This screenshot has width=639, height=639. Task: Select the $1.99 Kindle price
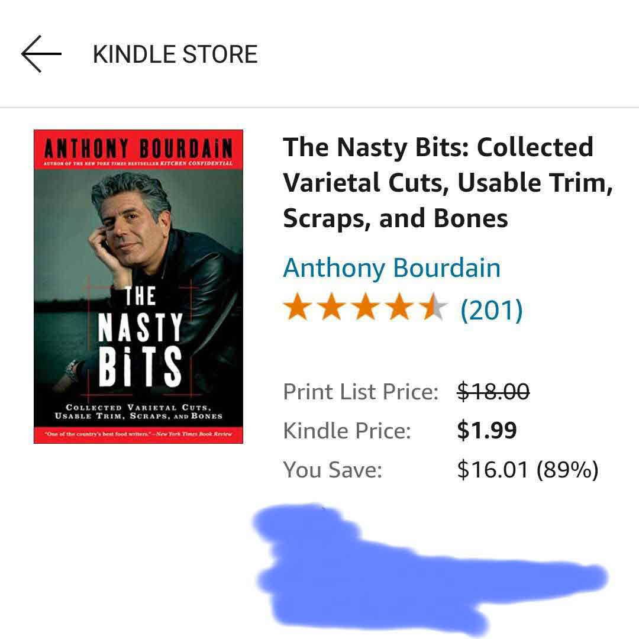click(x=487, y=430)
